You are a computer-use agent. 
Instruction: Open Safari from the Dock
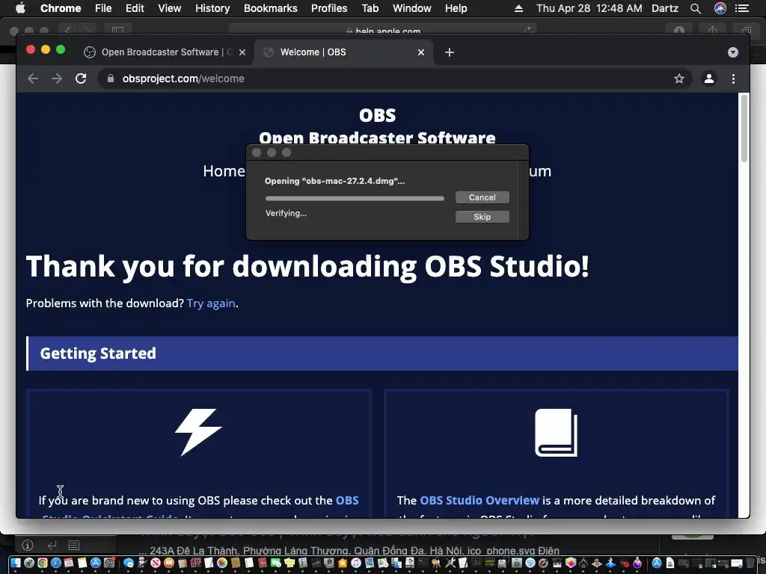[x=56, y=563]
